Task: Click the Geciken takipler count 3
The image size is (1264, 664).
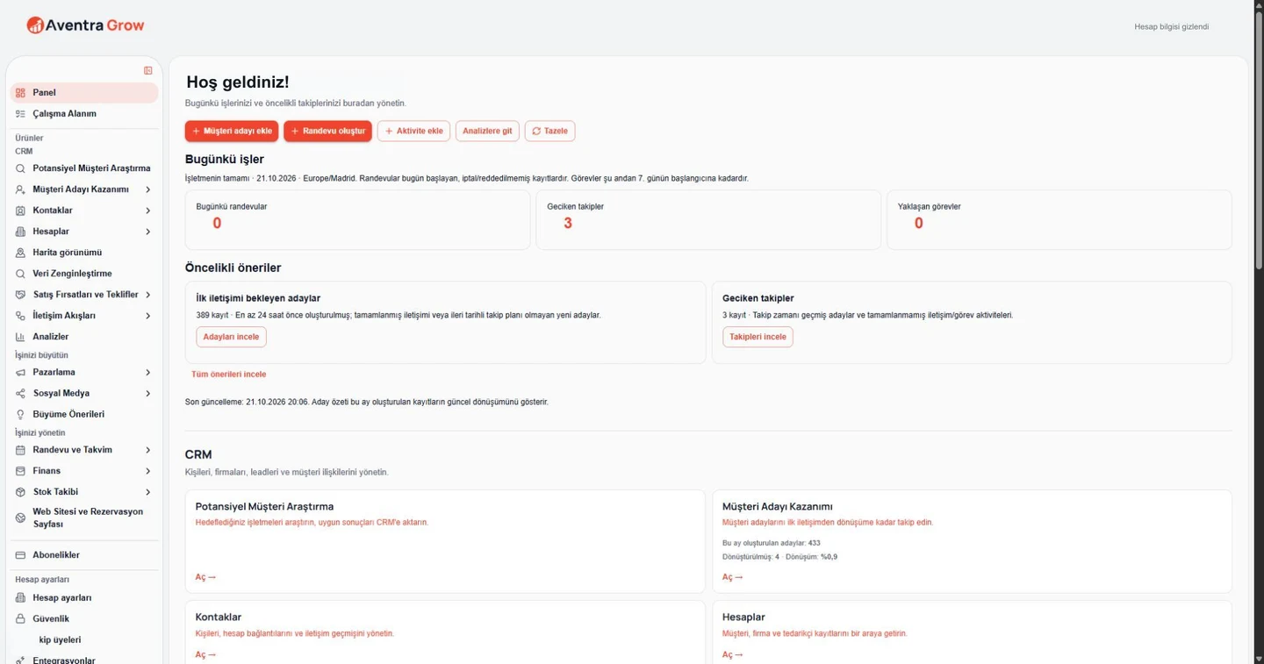Action: point(568,224)
